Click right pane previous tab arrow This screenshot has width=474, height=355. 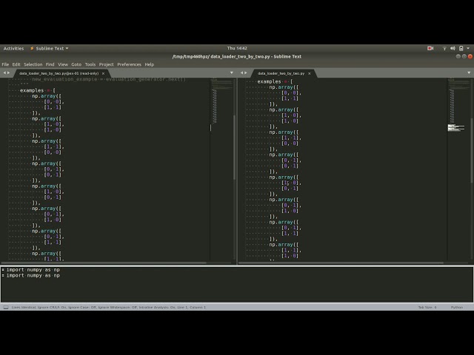pyautogui.click(x=241, y=72)
